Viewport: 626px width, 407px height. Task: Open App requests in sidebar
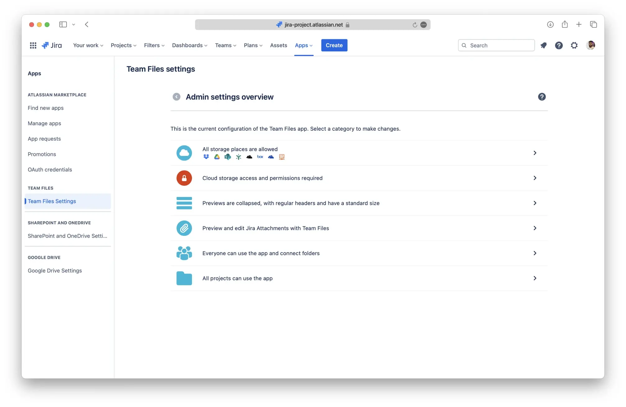(44, 139)
